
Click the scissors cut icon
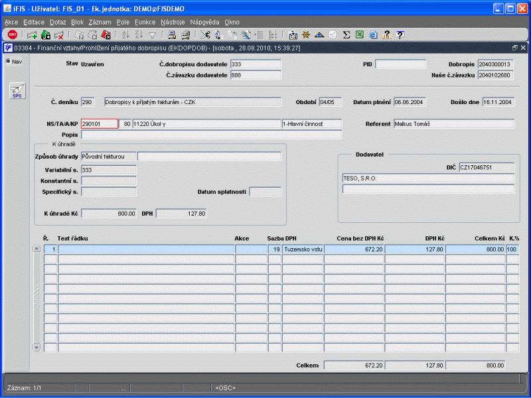pyautogui.click(x=205, y=34)
